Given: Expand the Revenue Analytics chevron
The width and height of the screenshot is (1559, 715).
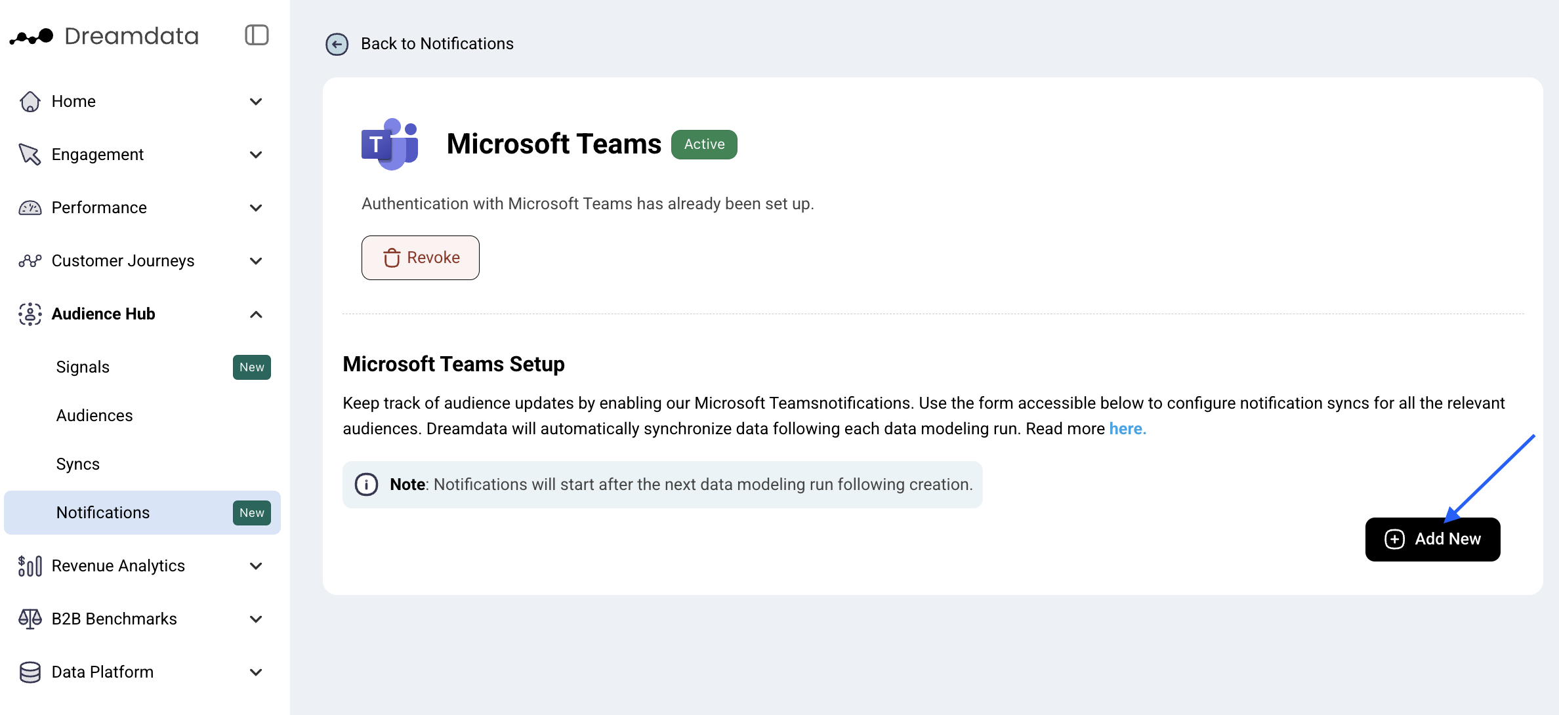Looking at the screenshot, I should [256, 566].
